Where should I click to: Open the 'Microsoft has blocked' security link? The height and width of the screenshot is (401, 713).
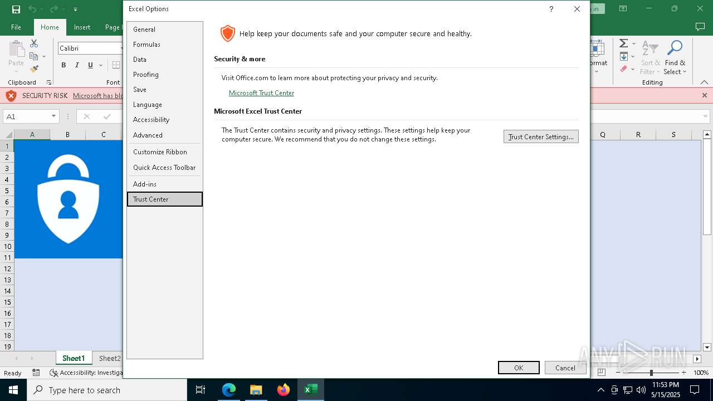pyautogui.click(x=98, y=96)
